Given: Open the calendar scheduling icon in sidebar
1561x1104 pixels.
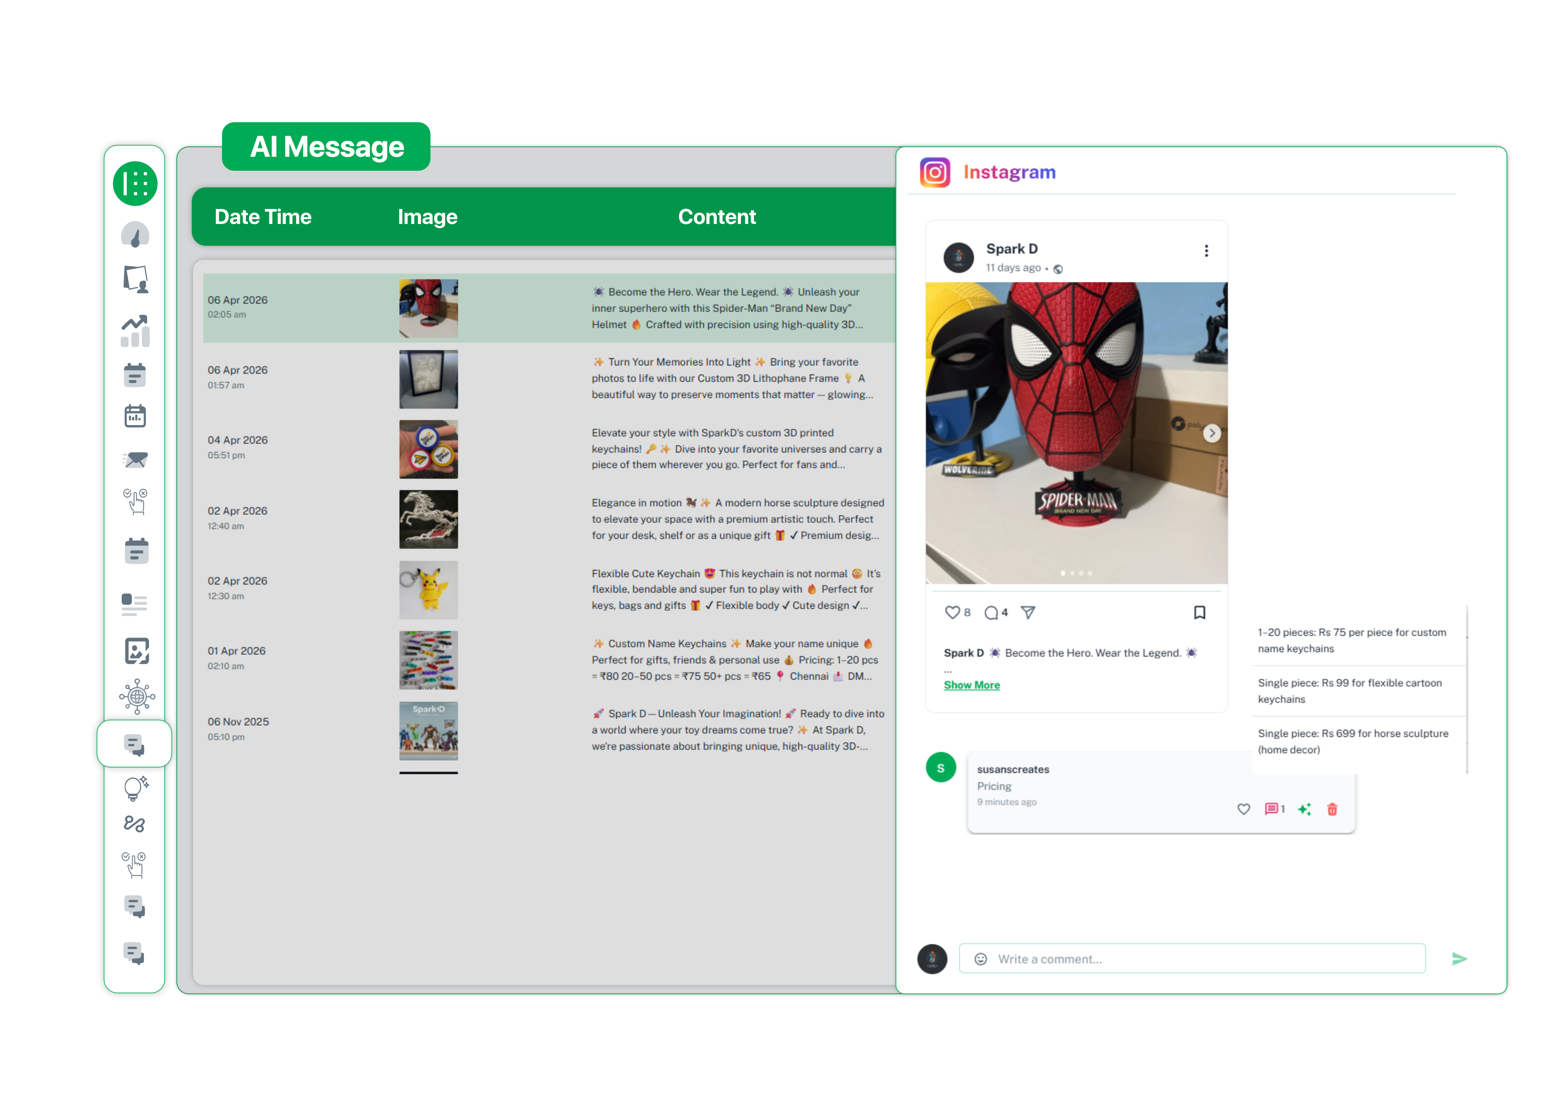Looking at the screenshot, I should 135,416.
